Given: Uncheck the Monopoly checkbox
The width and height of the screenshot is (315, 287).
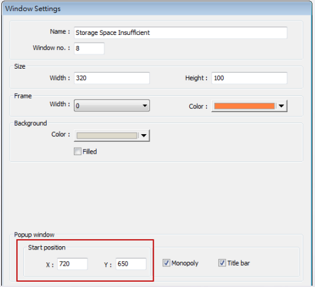Looking at the screenshot, I should tap(167, 263).
